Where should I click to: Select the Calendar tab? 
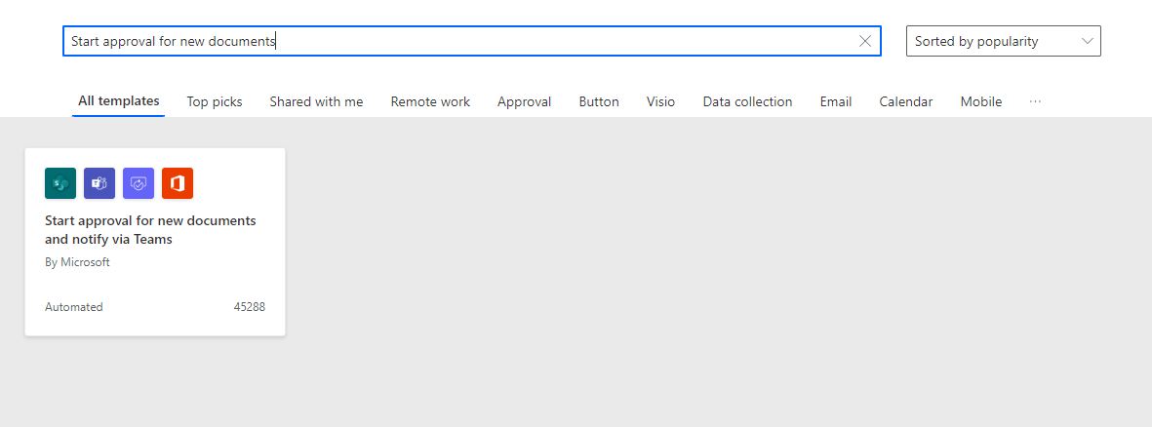click(x=905, y=101)
